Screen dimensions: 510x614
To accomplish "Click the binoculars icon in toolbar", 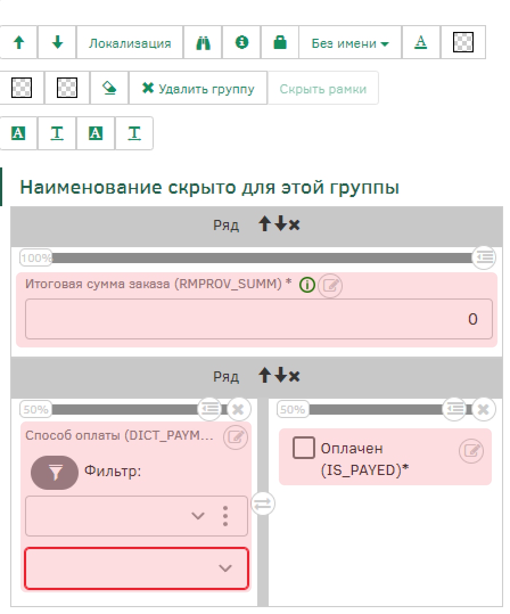I will (203, 43).
